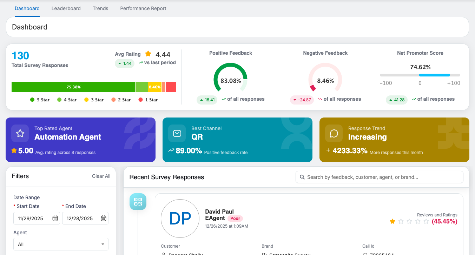Viewport: 475px width, 255px height.
Task: Toggle the 3 Star legend item
Action: coord(94,100)
